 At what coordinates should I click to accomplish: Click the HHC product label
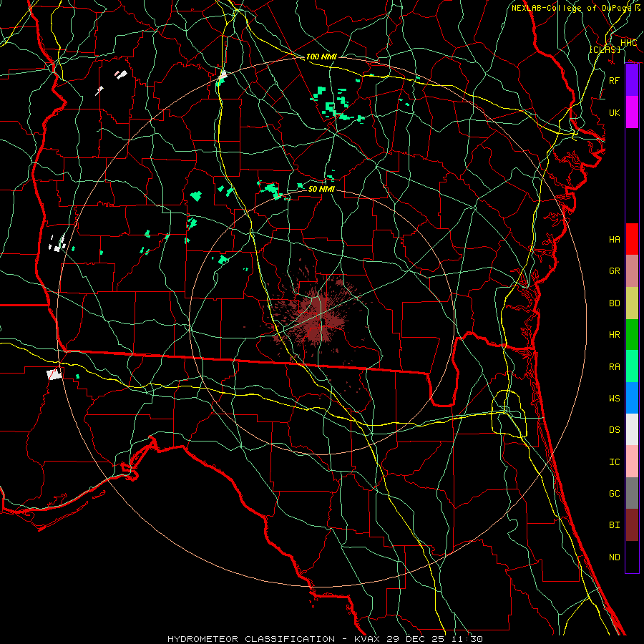(x=628, y=43)
